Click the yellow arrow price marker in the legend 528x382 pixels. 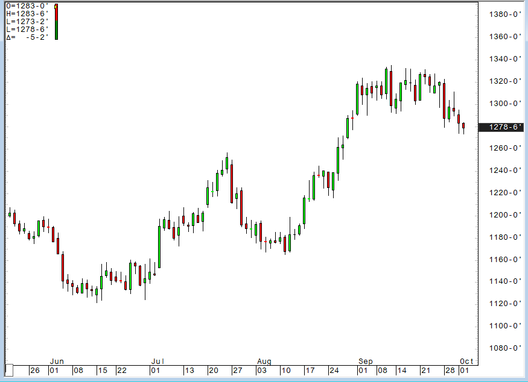click(56, 7)
